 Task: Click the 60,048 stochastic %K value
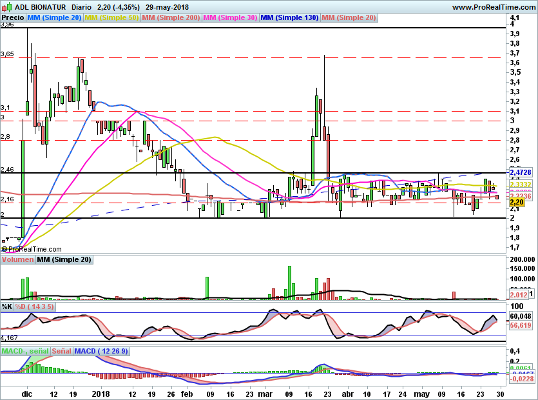[520, 316]
